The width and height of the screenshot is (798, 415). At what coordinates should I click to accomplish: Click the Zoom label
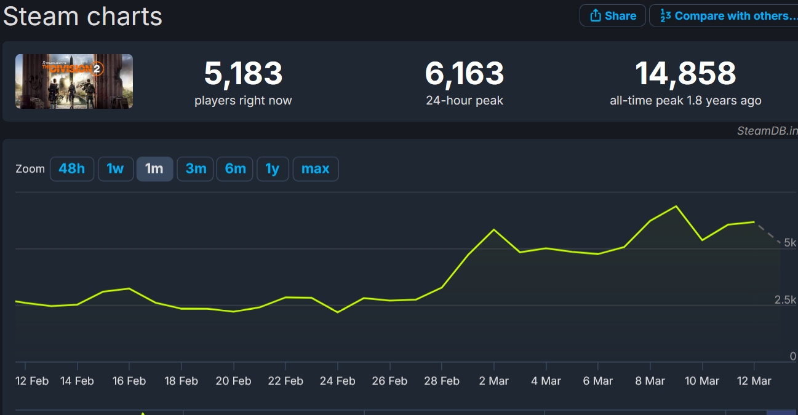point(30,169)
